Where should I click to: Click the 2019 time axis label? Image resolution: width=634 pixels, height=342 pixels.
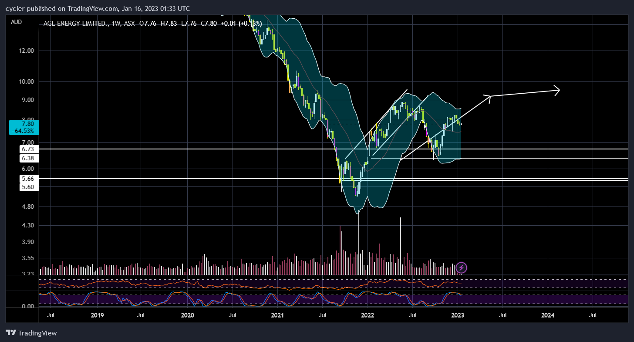[x=97, y=315]
